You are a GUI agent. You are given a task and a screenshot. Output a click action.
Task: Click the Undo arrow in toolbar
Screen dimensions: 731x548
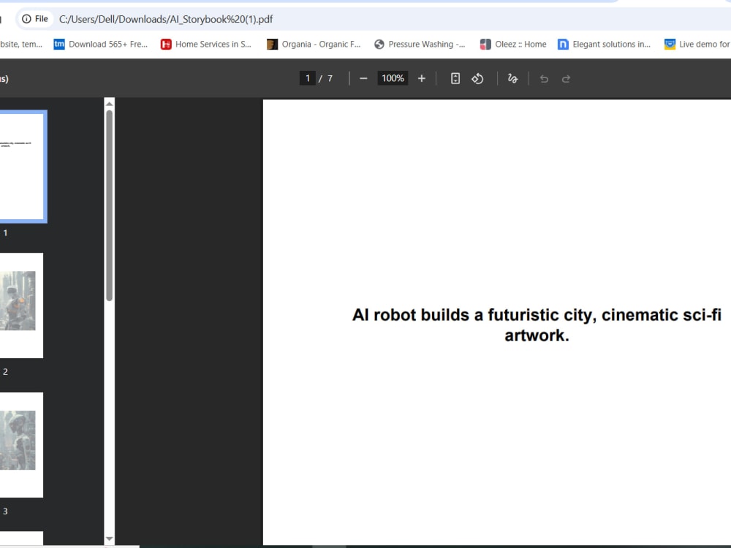click(x=544, y=79)
